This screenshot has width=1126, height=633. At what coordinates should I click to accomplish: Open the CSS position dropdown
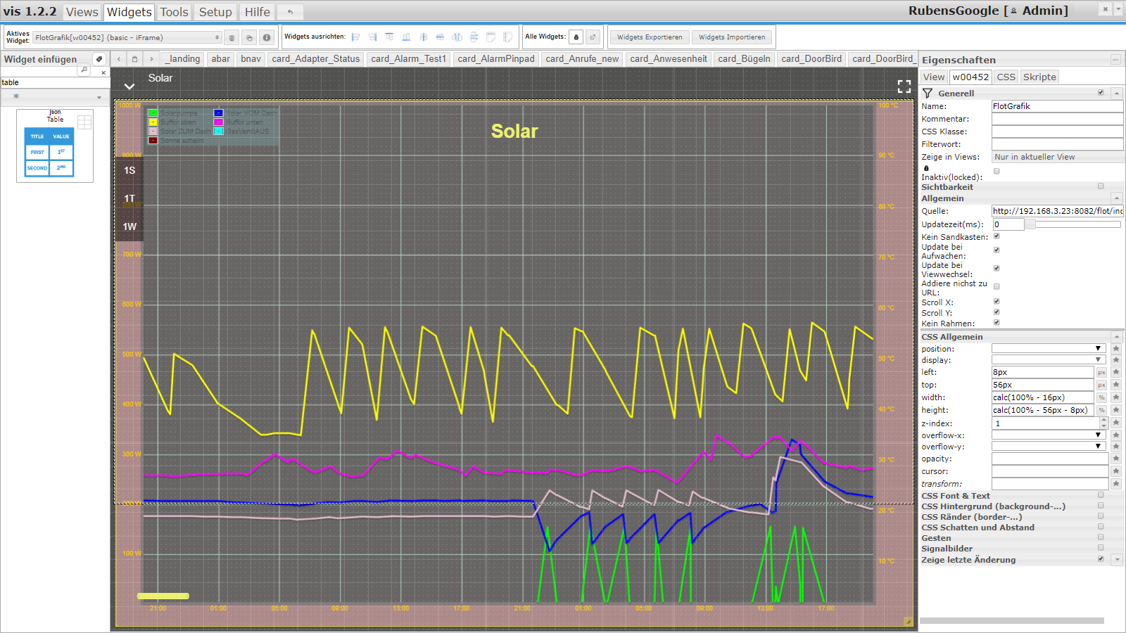(x=1049, y=349)
